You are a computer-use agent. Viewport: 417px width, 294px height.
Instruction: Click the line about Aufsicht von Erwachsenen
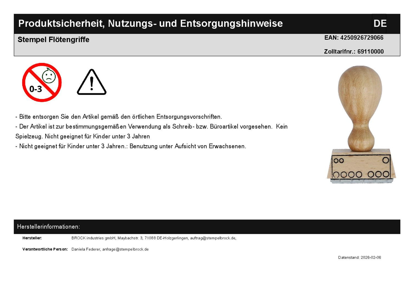pos(131,146)
